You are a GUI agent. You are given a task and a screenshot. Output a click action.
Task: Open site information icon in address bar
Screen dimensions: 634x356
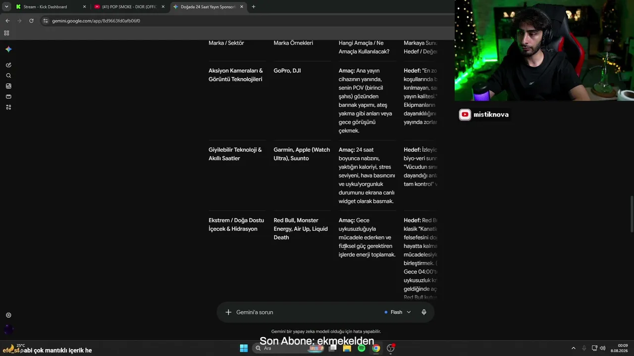pyautogui.click(x=46, y=21)
